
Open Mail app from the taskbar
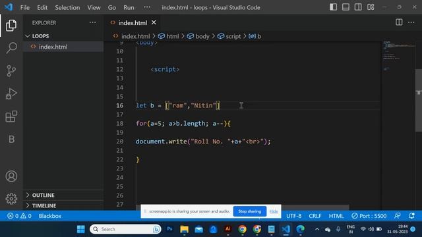coord(199,229)
